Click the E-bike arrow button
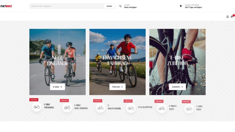 pos(58,87)
